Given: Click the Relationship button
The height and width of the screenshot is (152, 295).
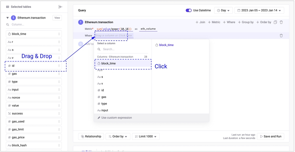Looking at the screenshot, I should tap(91, 137).
